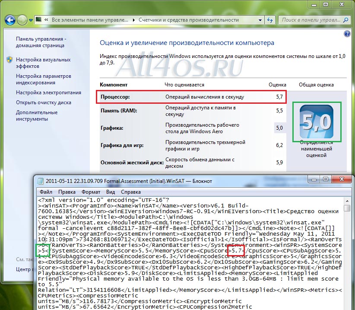Screen dimensions: 355x310
Task: Click the Control Panel icon in address bar
Action: 39,20
